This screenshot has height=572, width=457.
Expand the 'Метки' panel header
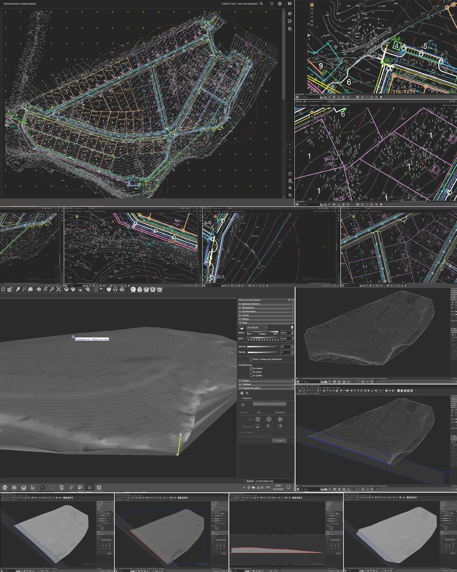pos(266,319)
